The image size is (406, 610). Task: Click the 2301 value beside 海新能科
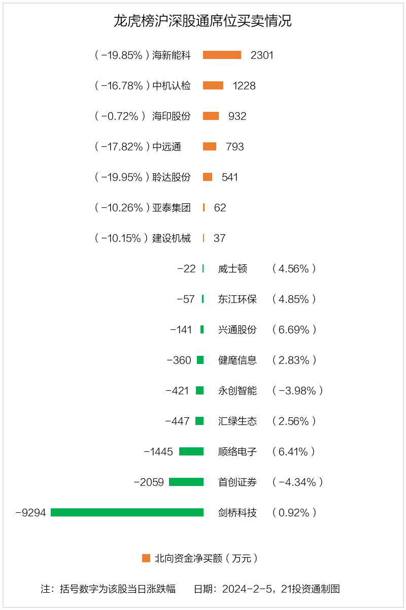(x=262, y=55)
